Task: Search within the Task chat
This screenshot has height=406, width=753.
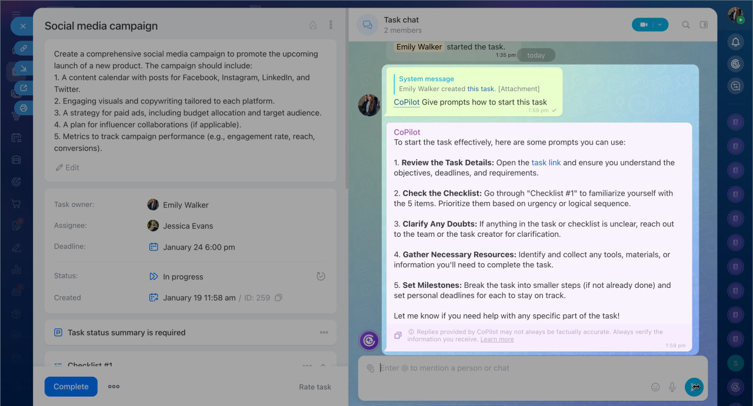Action: [x=686, y=25]
